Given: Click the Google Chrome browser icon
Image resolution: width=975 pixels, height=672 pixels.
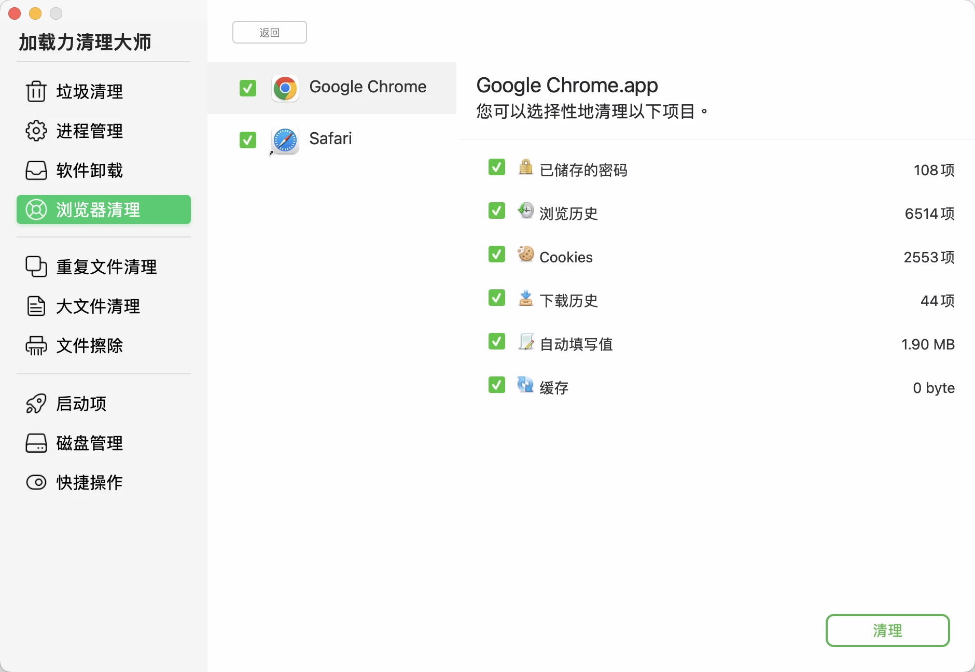Looking at the screenshot, I should click(x=285, y=88).
